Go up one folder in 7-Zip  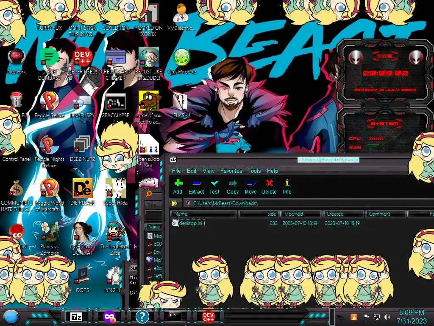[174, 203]
